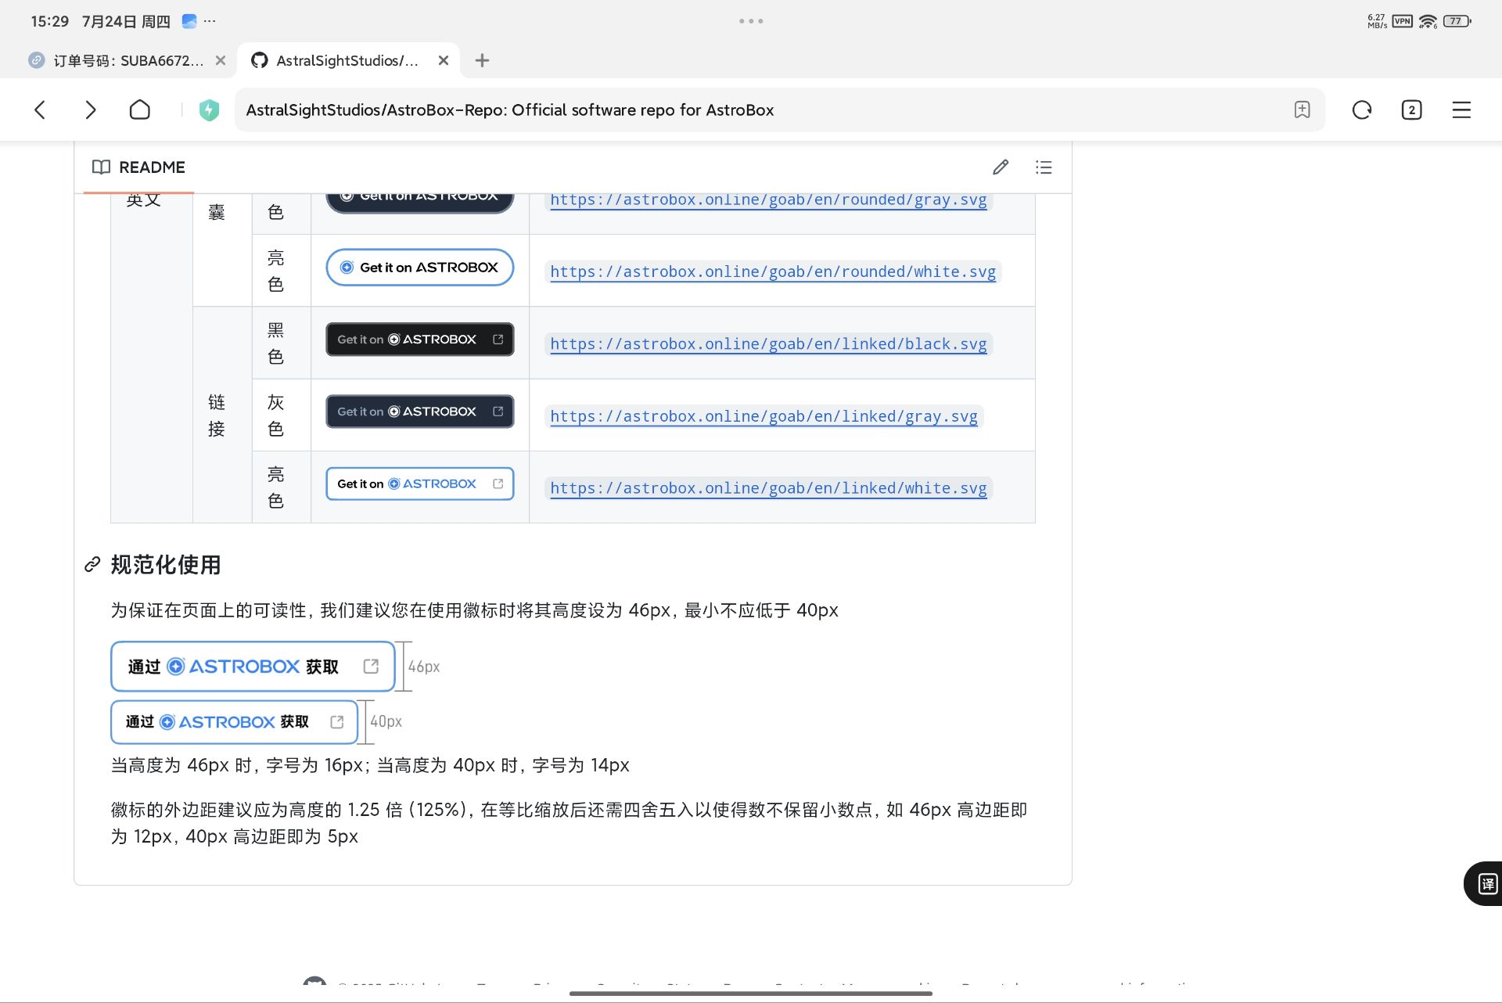Open the browser home page

139,110
